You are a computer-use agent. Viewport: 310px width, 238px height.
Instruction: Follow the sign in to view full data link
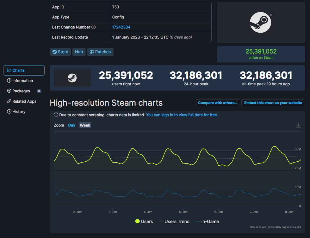182,115
